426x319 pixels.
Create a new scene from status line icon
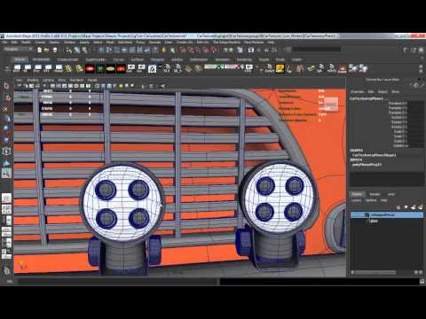[39, 50]
